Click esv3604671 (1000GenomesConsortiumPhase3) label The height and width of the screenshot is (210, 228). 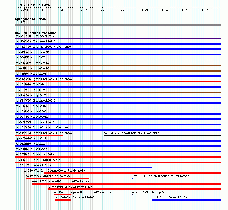[x=54, y=171]
